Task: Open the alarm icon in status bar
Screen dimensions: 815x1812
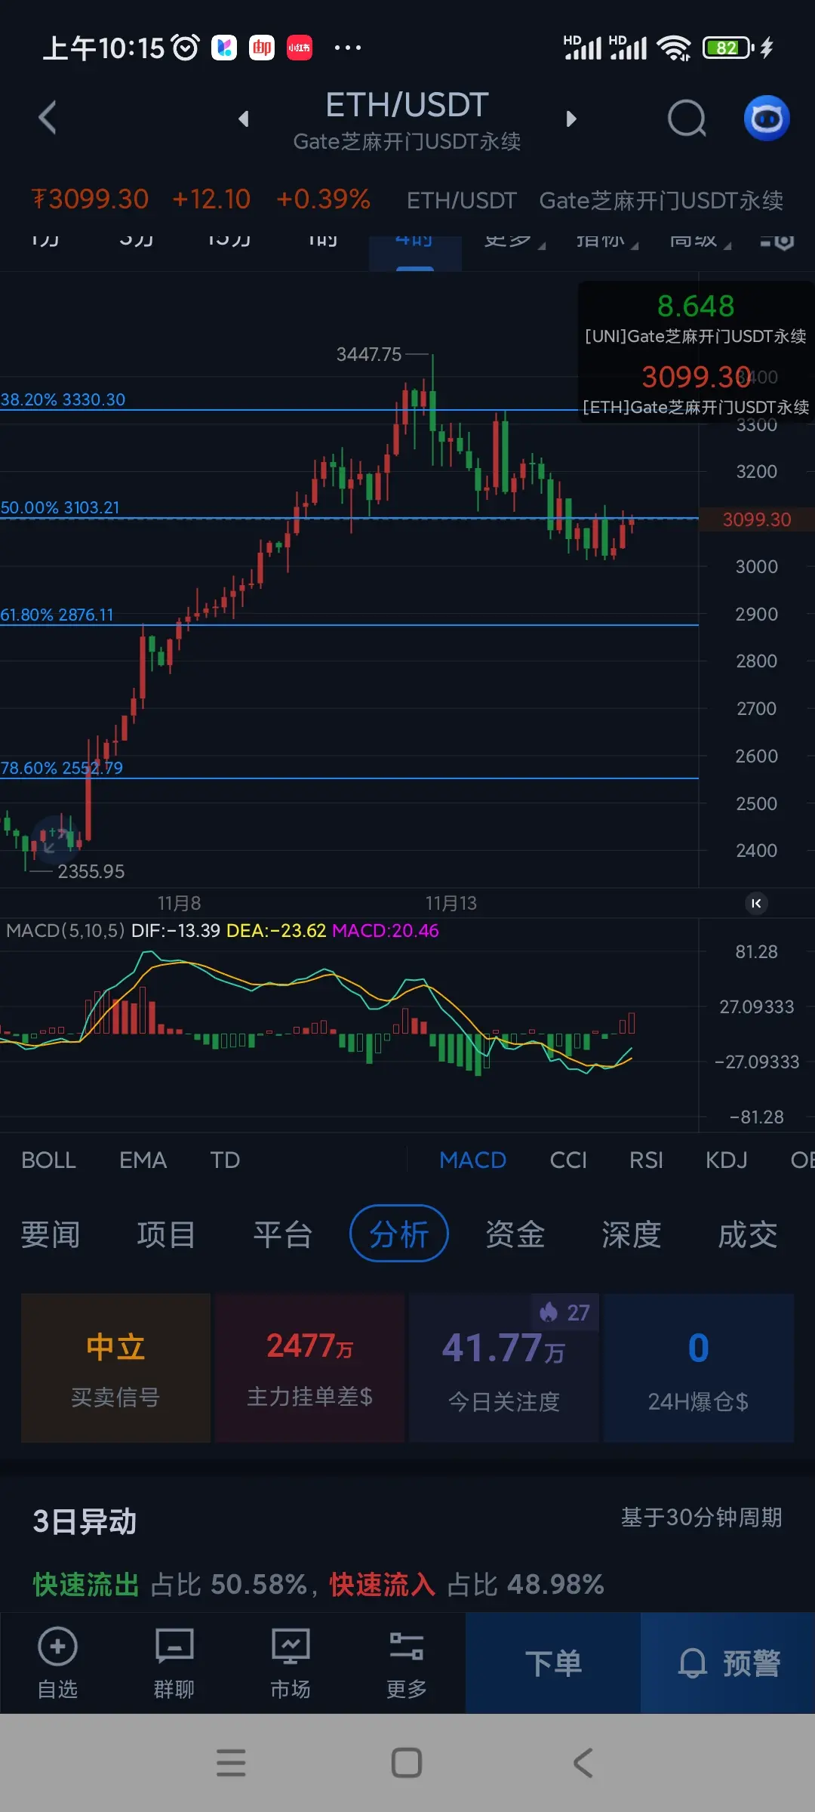Action: point(186,48)
